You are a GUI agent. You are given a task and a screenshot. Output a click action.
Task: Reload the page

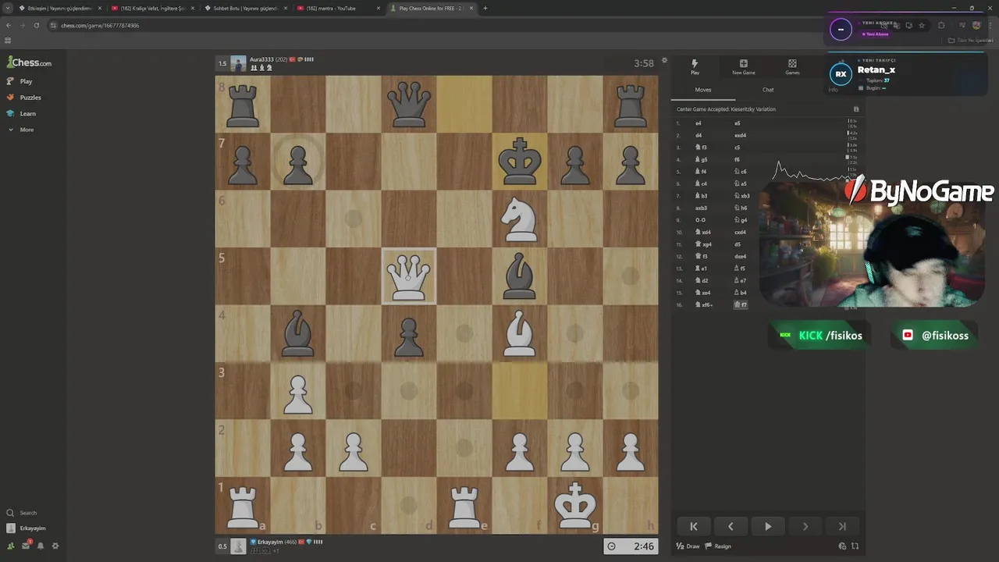[36, 25]
